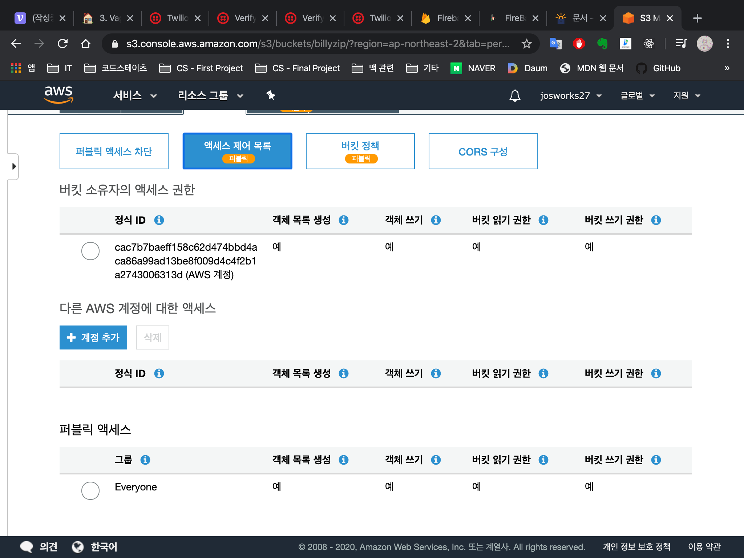744x558 pixels.
Task: Click info icon beside first 정식 ID header
Action: [159, 220]
